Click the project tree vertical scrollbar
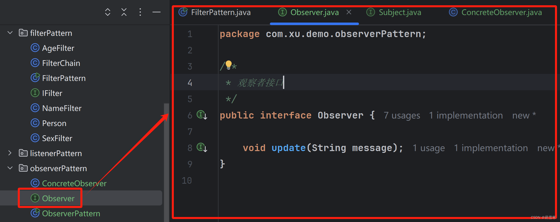 [166, 162]
